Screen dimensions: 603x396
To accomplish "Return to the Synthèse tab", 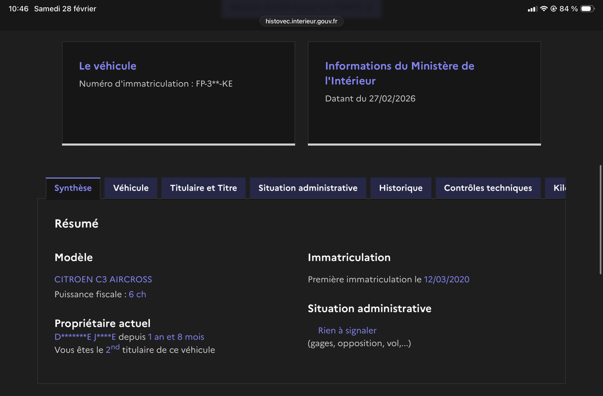I will point(73,187).
